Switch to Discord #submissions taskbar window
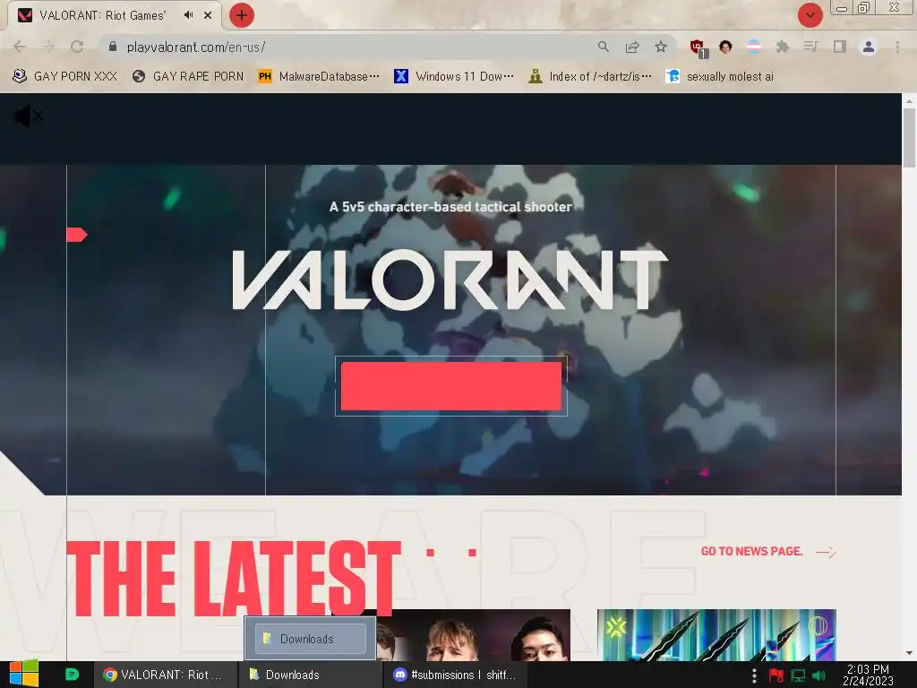 456,675
